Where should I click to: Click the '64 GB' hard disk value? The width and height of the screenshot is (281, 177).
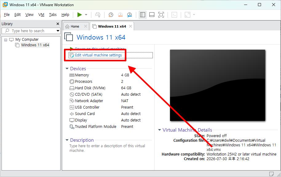click(x=126, y=88)
